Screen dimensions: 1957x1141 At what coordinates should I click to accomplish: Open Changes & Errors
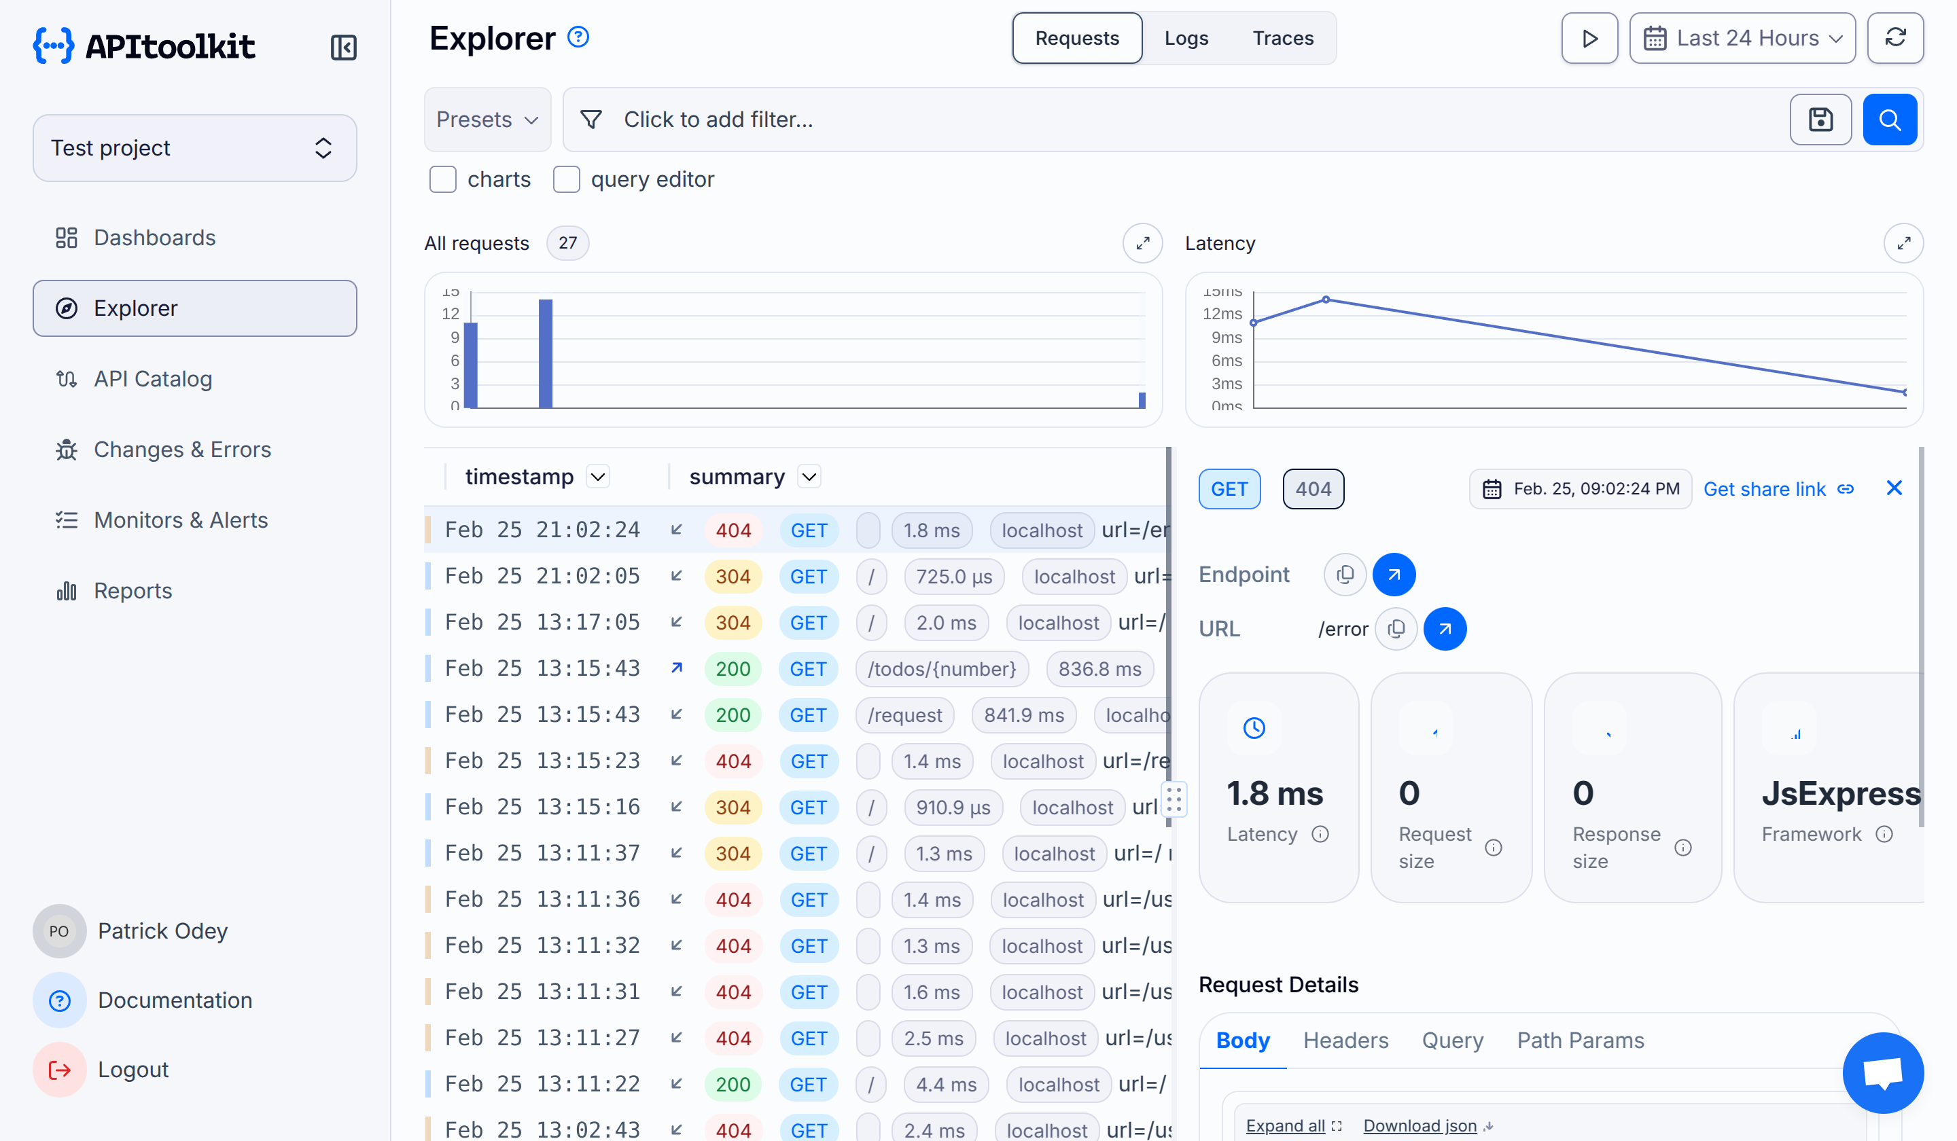[x=181, y=450]
